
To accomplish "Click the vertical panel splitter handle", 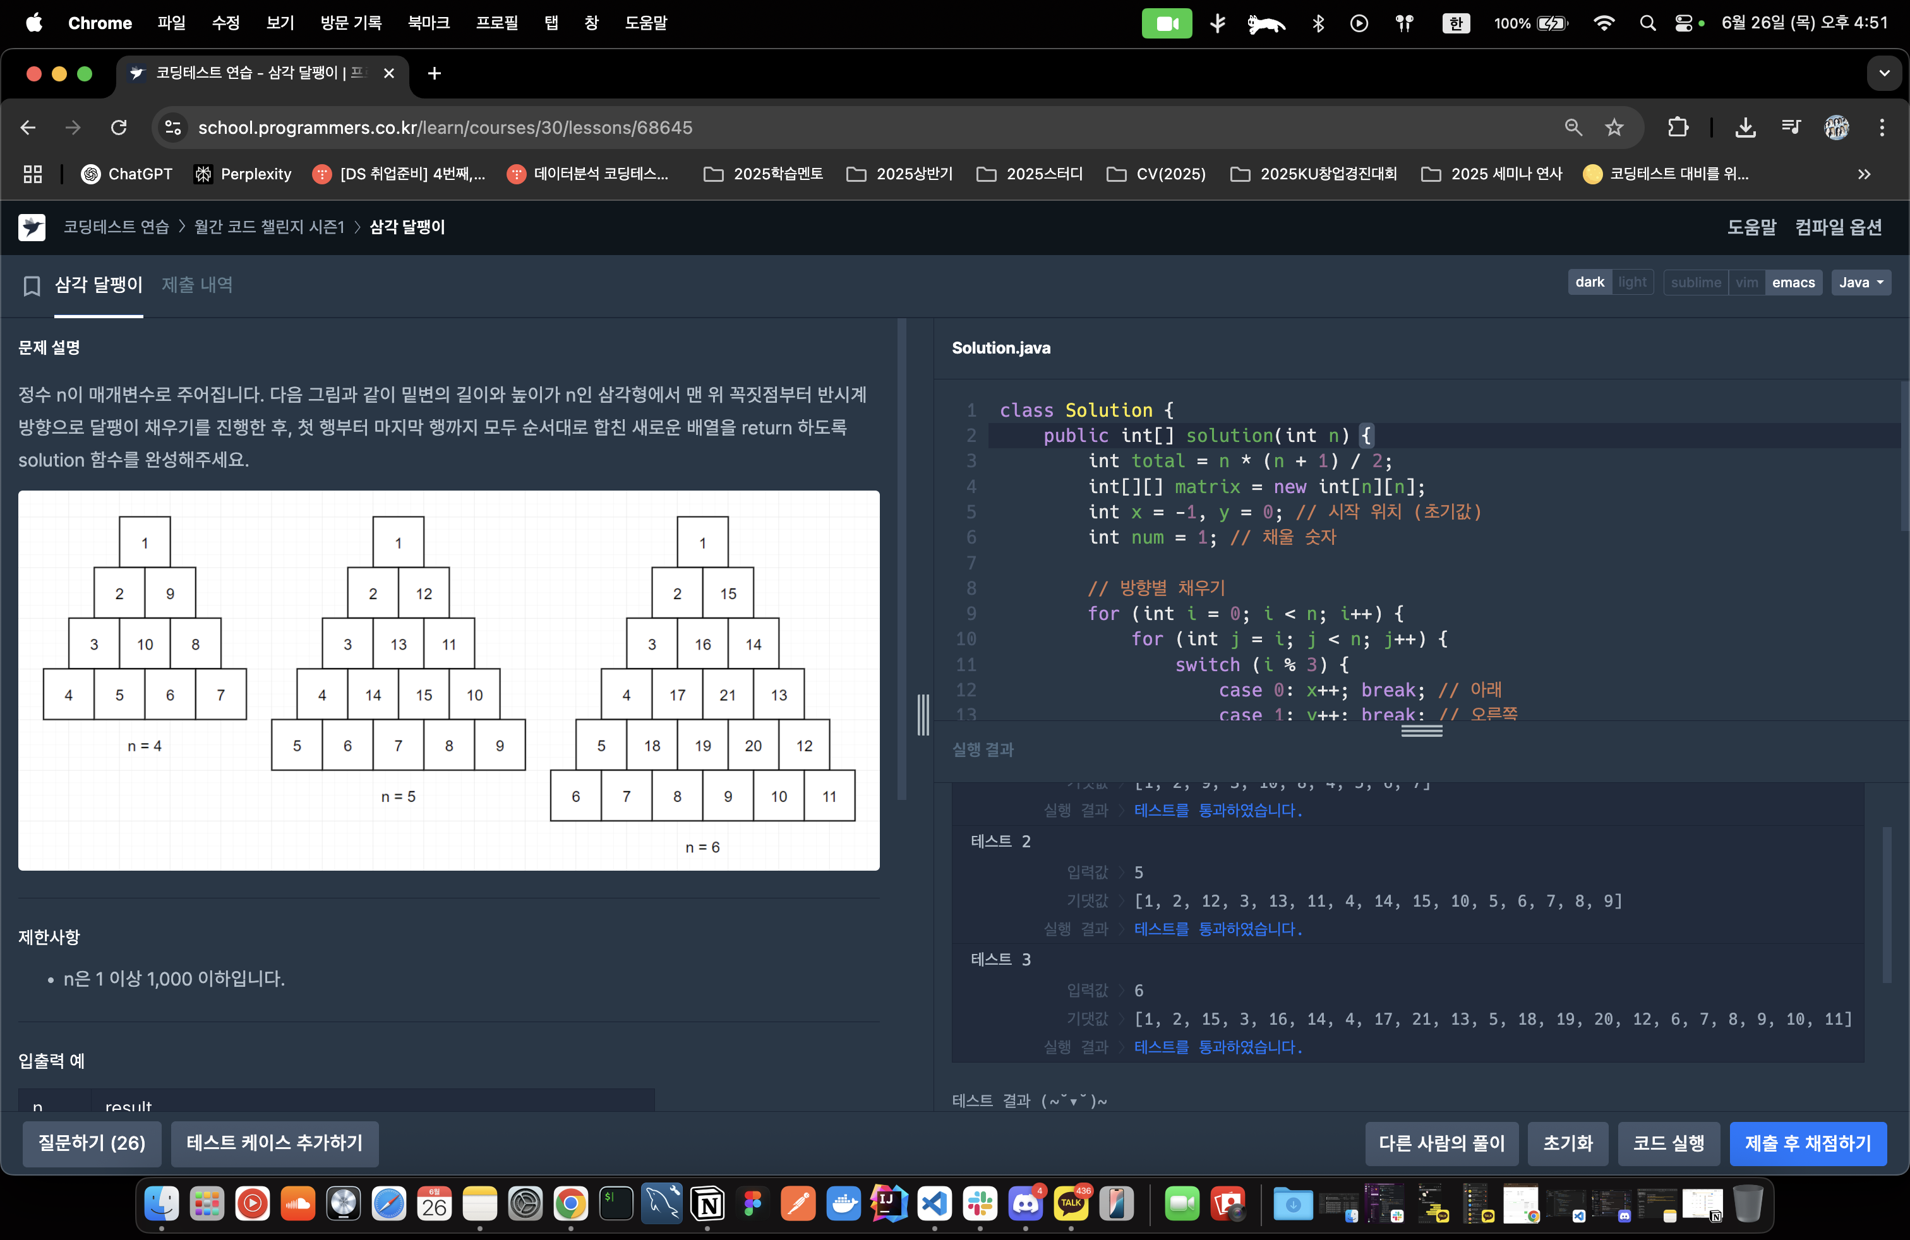I will (923, 714).
